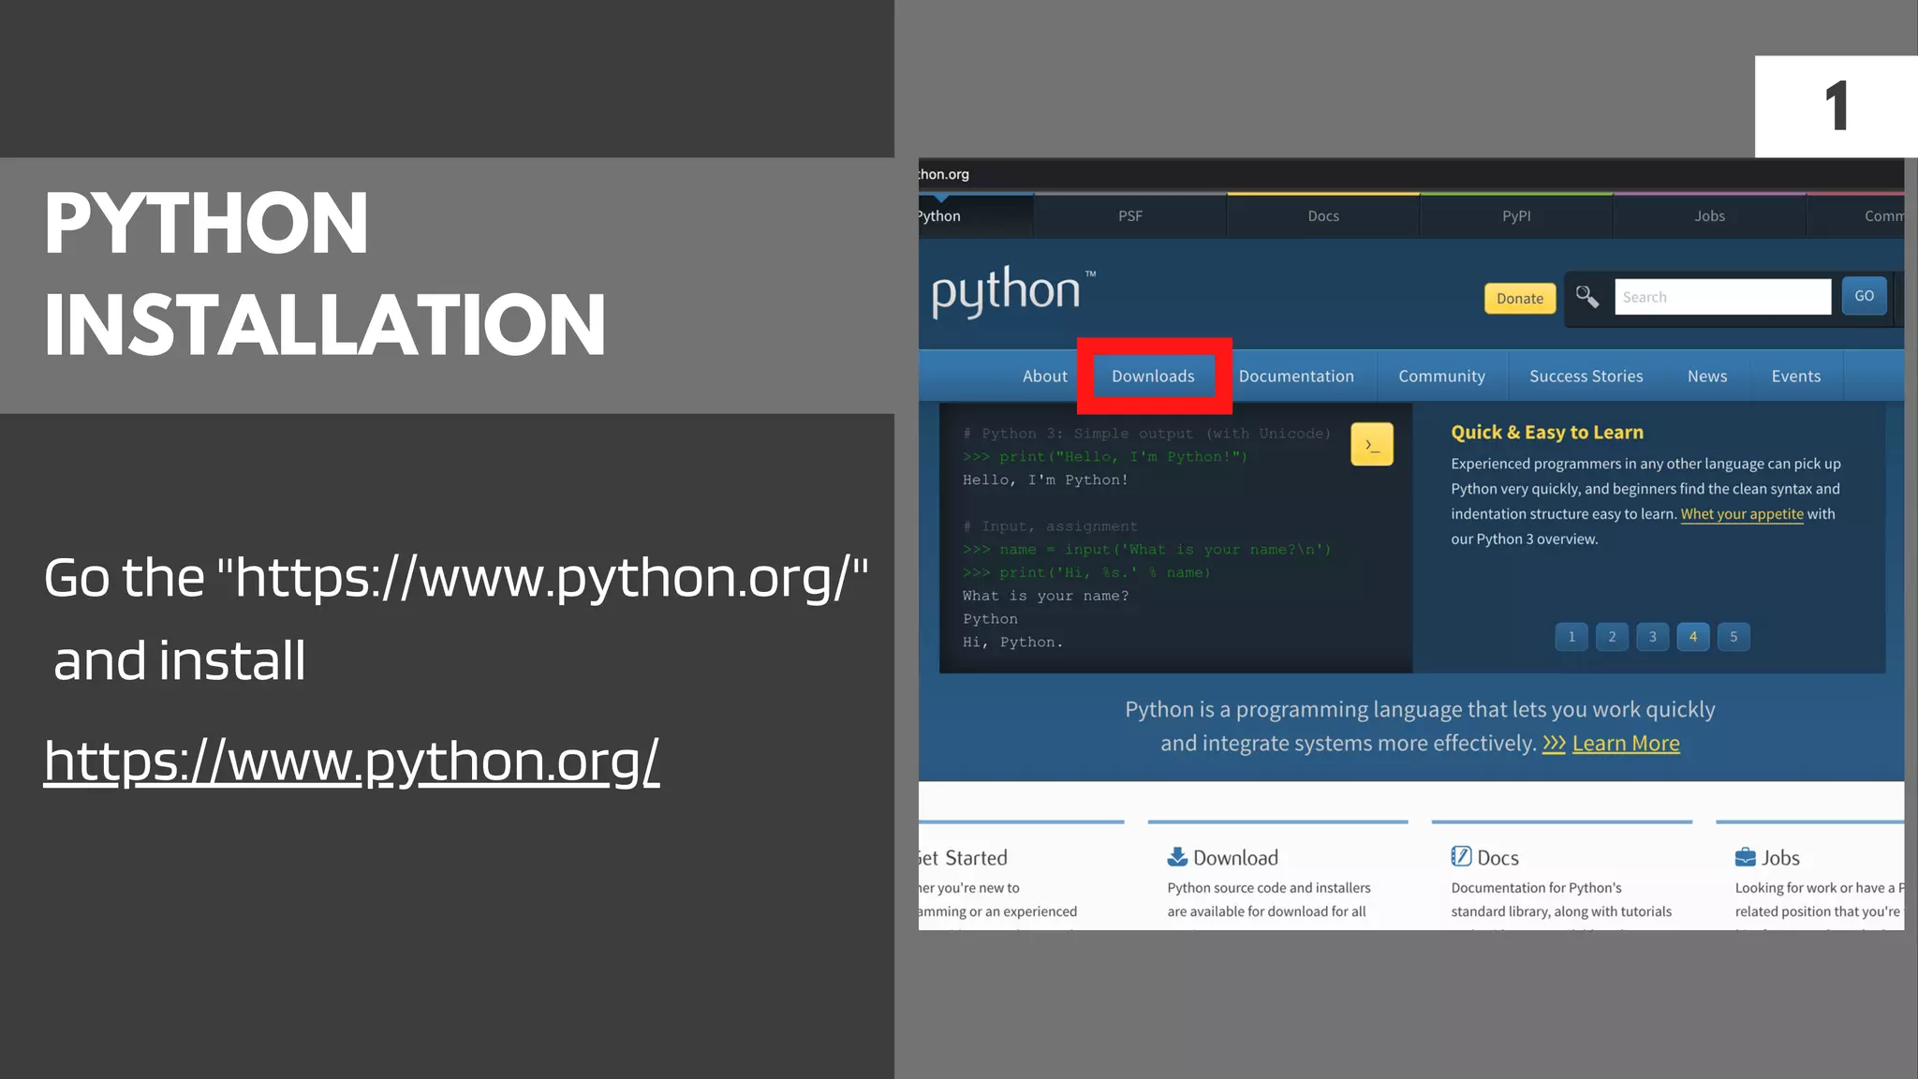Image resolution: width=1918 pixels, height=1079 pixels.
Task: Switch to the PyPI top tab
Action: 1516,216
